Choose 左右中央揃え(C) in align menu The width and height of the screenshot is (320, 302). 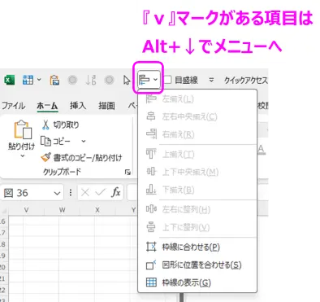pos(197,116)
